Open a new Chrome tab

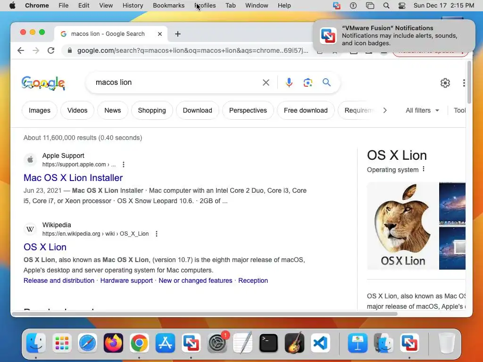click(178, 34)
